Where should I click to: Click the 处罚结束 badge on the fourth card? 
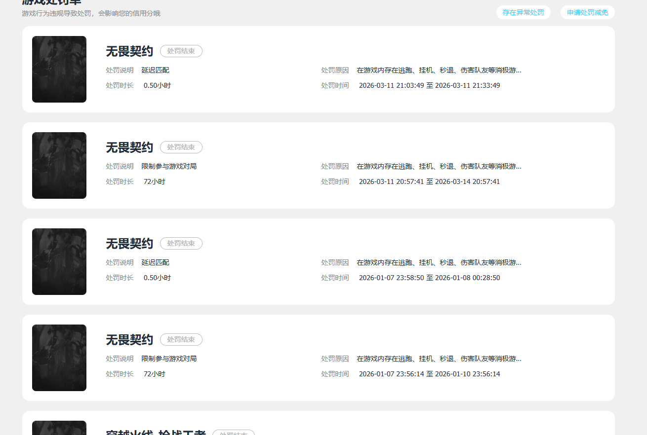181,339
